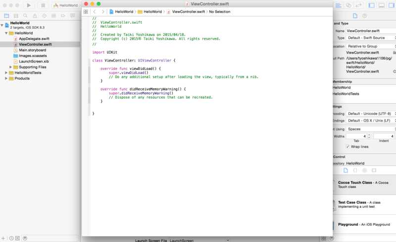
Task: Click No Selection in jump bar
Action: [220, 11]
